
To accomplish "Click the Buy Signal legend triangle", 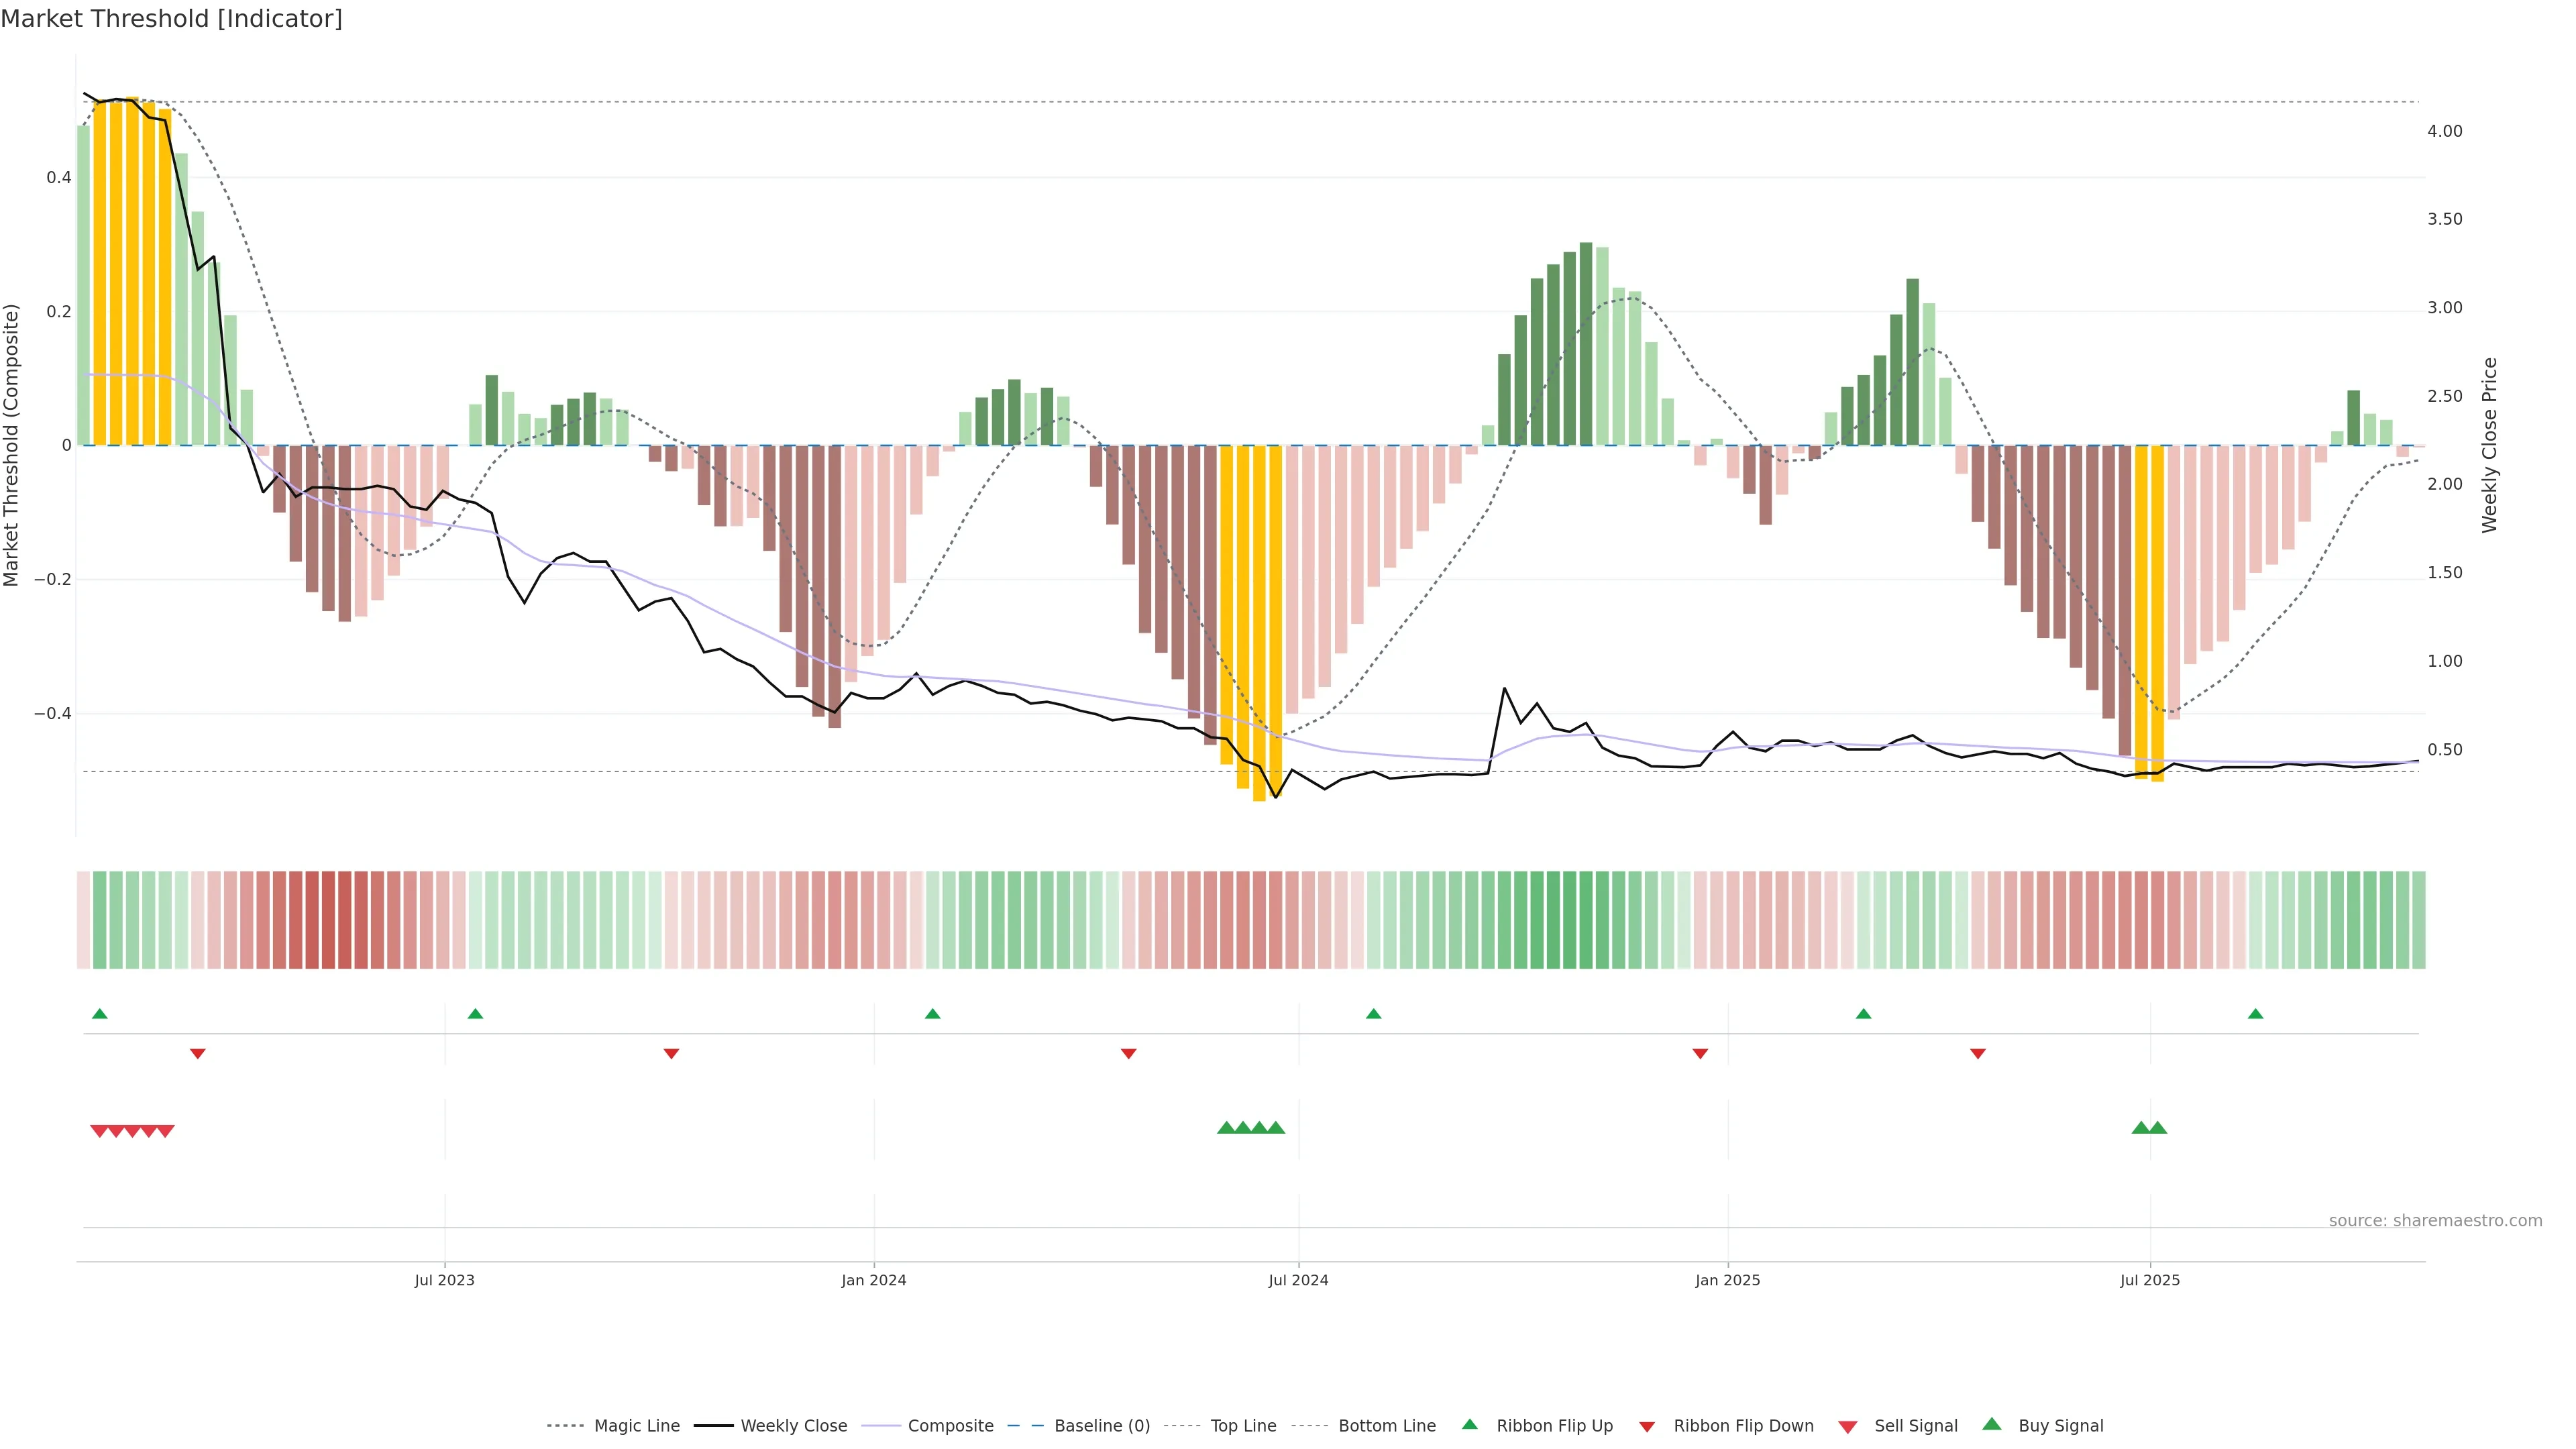I will pyautogui.click(x=1992, y=1424).
